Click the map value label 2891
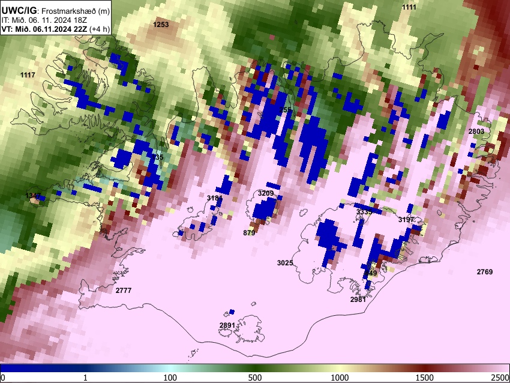The image size is (510, 383). point(227,325)
